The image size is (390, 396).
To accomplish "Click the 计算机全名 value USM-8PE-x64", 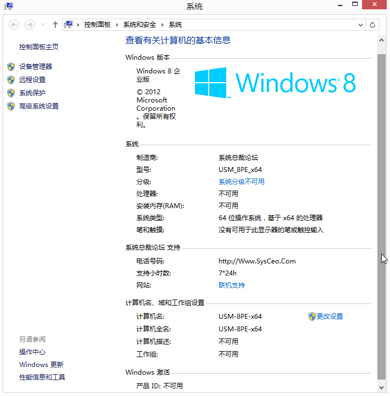I will click(x=240, y=329).
